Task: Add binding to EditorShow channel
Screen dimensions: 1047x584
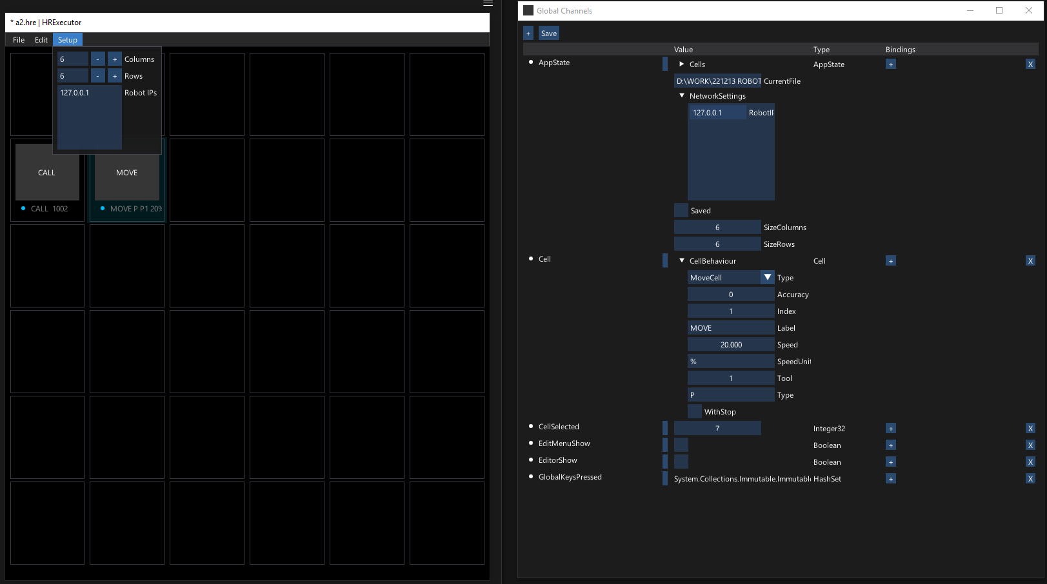Action: point(891,462)
